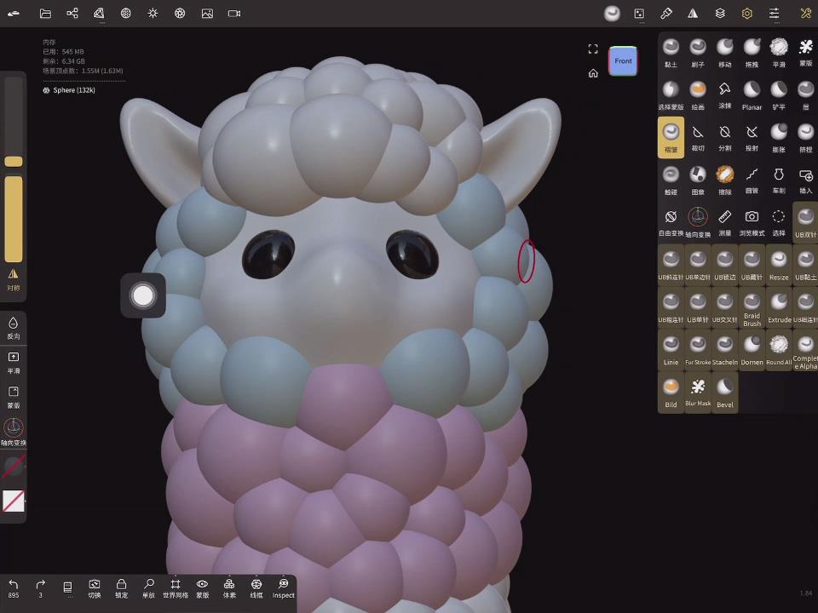The image size is (818, 613).
Task: Choose the 裁切 trim tool
Action: point(698,138)
